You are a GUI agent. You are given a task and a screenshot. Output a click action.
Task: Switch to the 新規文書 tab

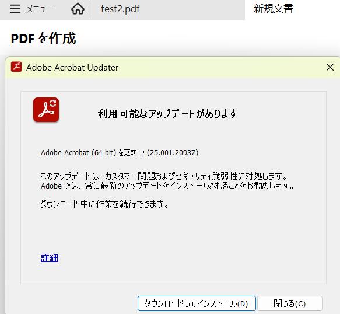coord(273,9)
